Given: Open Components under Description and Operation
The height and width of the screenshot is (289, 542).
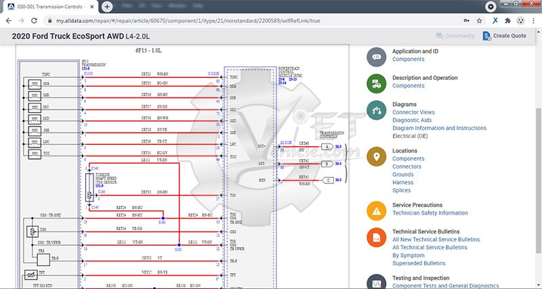Looking at the screenshot, I should 409,86.
